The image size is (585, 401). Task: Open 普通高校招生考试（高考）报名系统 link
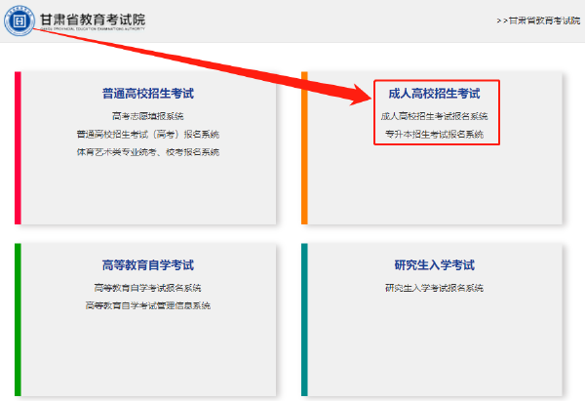148,134
